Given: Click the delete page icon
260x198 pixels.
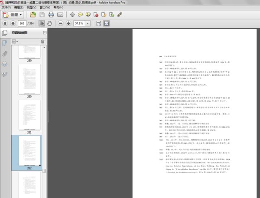Looking at the screenshot, I should [96, 15].
